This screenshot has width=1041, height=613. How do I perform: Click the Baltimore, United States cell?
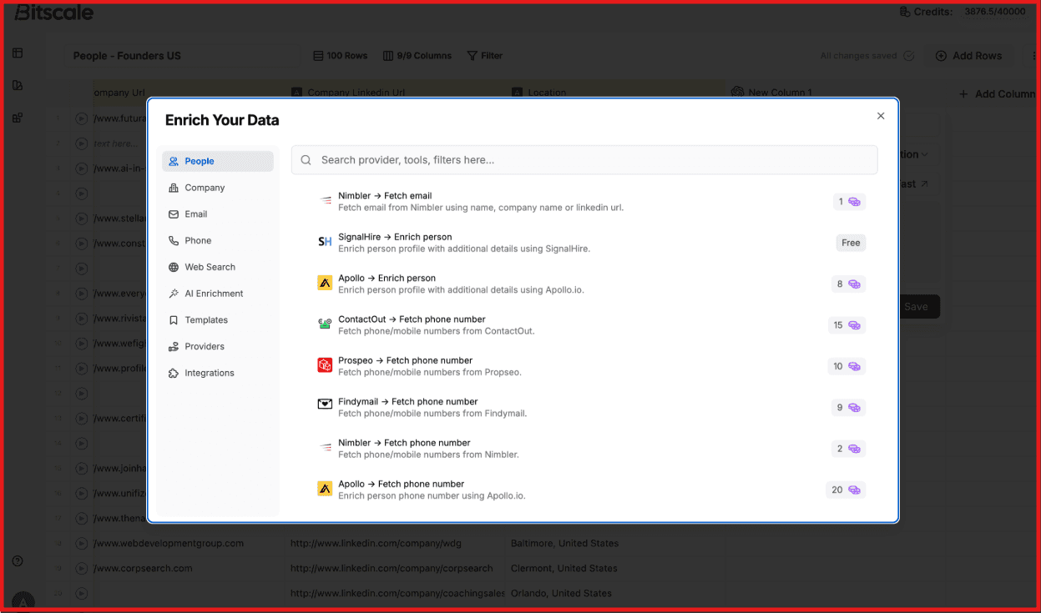[x=615, y=543]
